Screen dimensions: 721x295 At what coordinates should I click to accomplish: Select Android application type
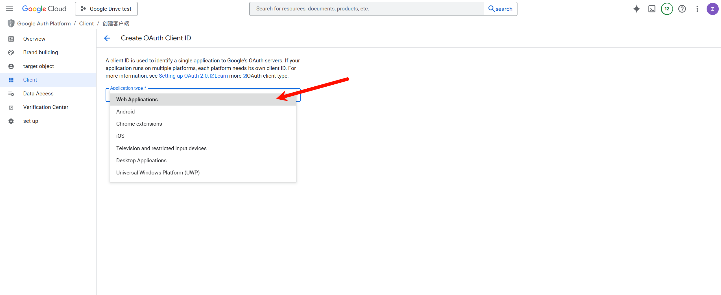click(x=203, y=112)
